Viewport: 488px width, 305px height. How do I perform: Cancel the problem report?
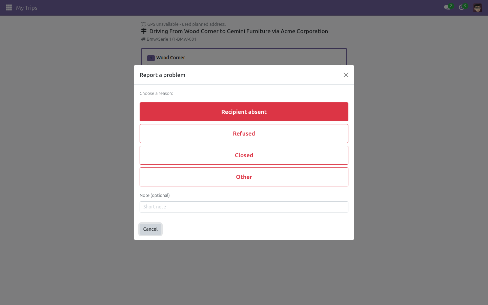click(x=150, y=229)
